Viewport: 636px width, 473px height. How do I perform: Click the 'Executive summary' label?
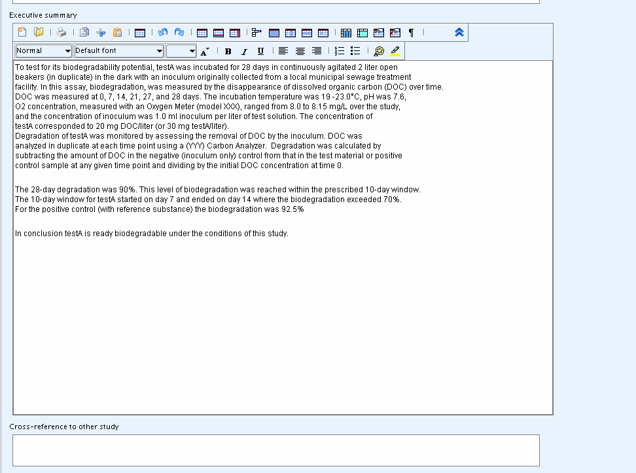point(43,15)
